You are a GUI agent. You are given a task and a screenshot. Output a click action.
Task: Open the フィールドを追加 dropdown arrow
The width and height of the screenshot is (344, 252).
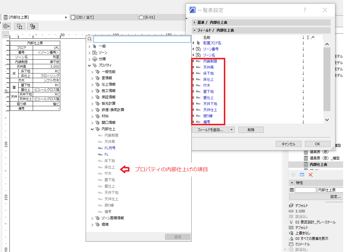tap(231, 130)
